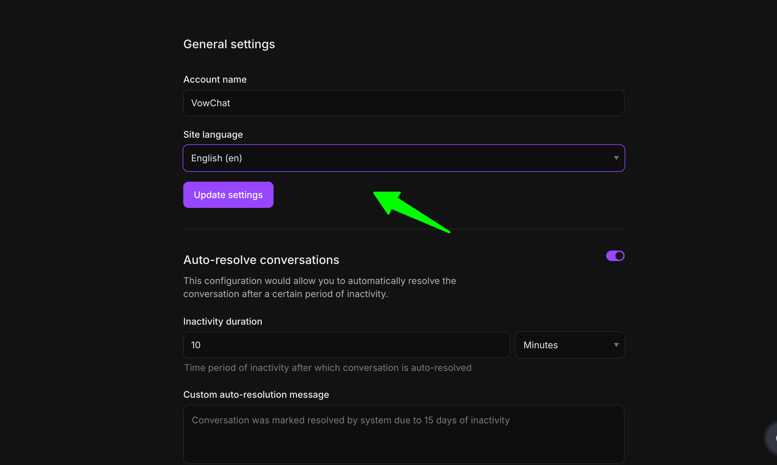Click the Update settings button
This screenshot has height=465, width=777.
[x=228, y=195]
